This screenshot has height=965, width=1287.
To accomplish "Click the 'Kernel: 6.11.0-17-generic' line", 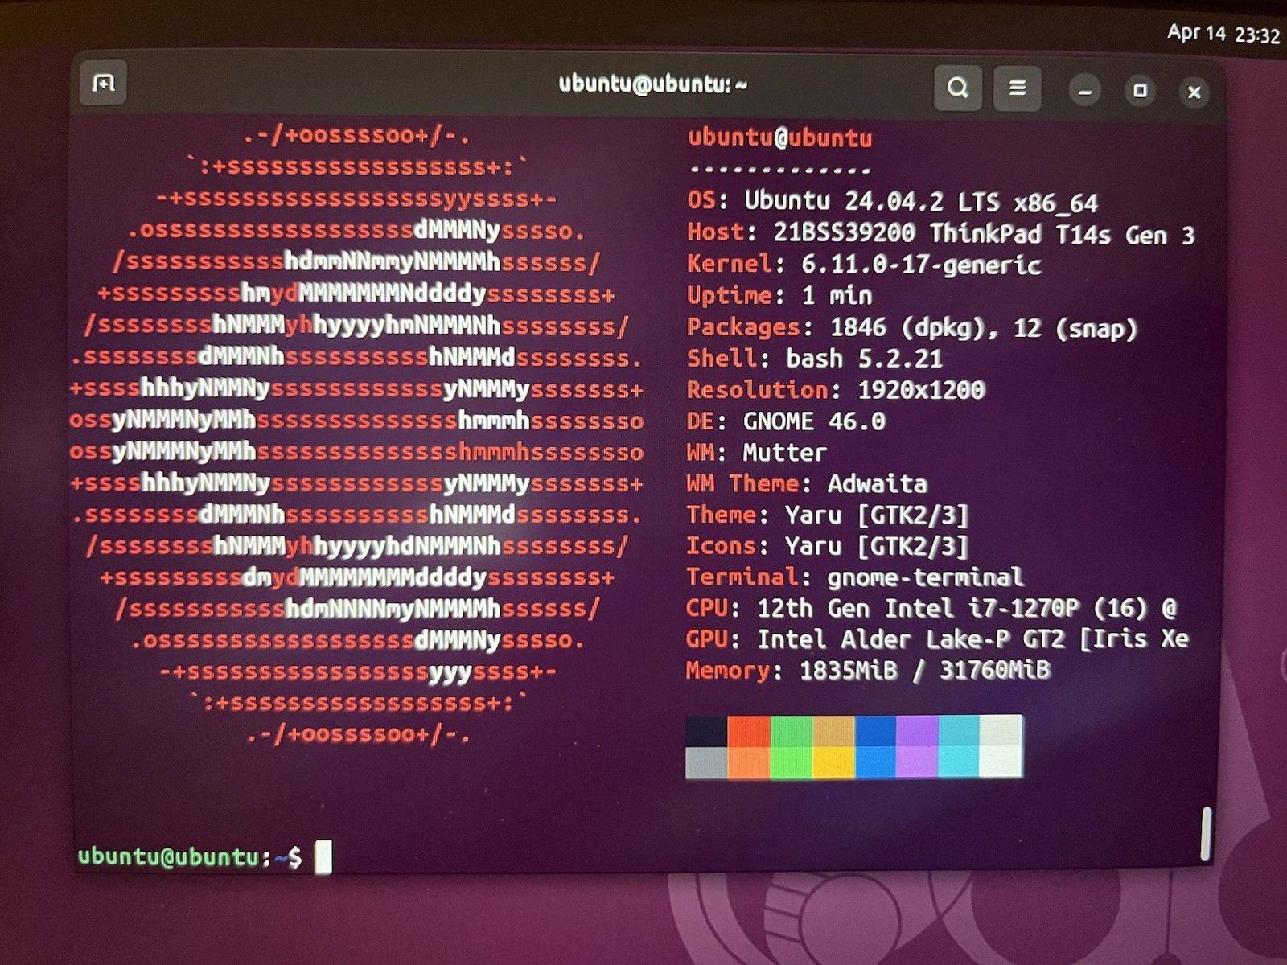I will (x=864, y=264).
